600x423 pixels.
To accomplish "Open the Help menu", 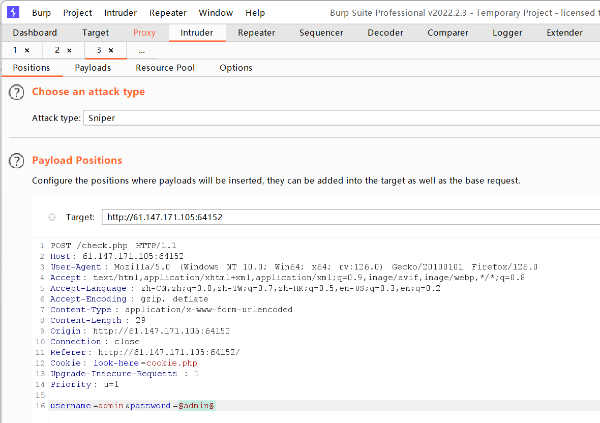I will tap(255, 13).
